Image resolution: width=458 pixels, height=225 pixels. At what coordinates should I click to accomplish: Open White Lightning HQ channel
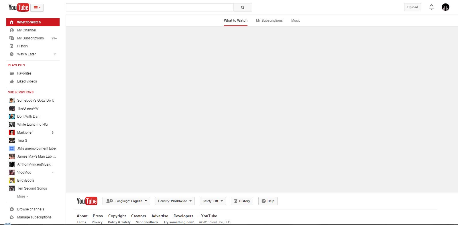pyautogui.click(x=33, y=124)
